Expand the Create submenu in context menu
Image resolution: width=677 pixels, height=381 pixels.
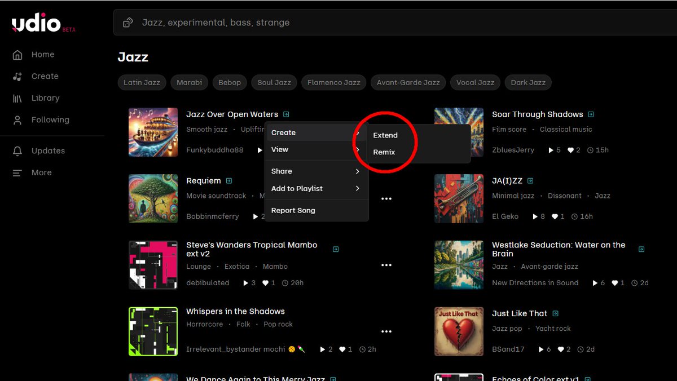coord(316,132)
